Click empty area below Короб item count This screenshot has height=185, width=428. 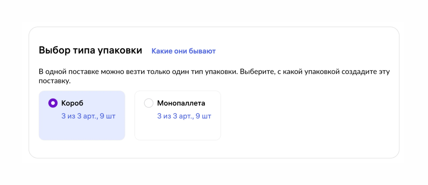(x=82, y=130)
